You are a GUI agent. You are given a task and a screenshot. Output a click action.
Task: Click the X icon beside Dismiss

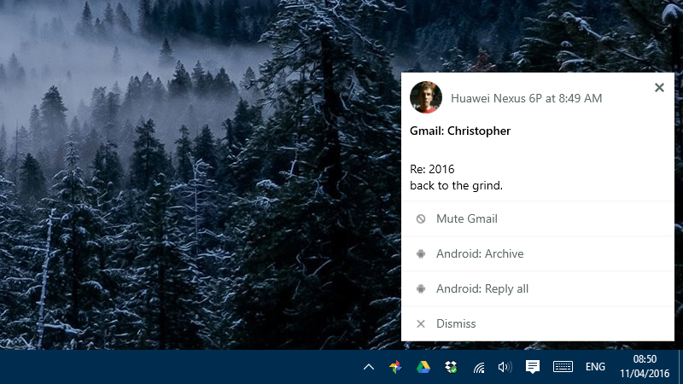coord(420,323)
